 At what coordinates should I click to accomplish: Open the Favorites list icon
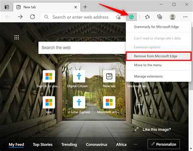click(147, 17)
